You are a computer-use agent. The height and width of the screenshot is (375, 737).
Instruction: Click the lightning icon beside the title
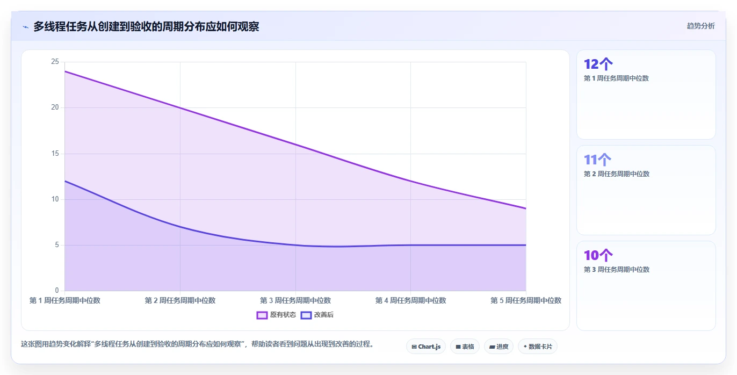click(25, 27)
